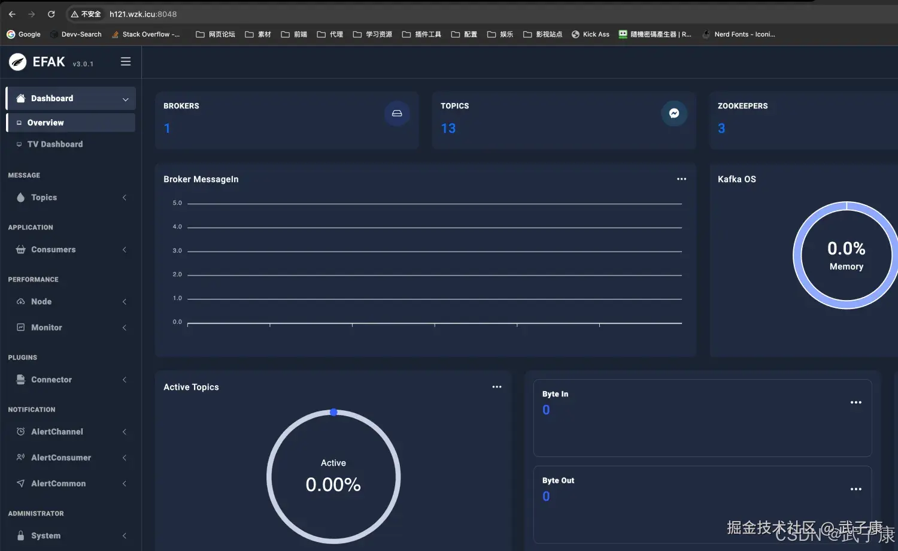Screen dimensions: 898x551
Task: Open the Google bookmark
Action: point(23,34)
